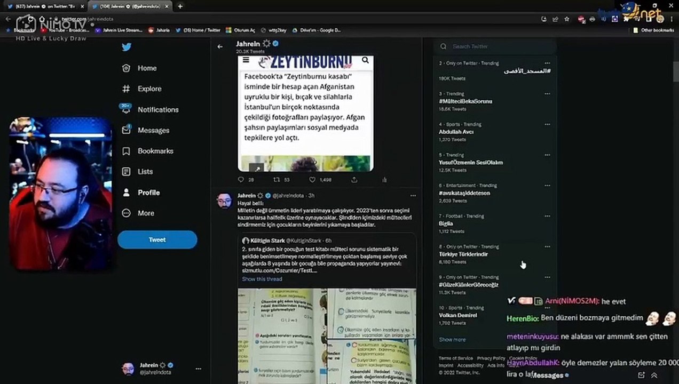Open @jahreindota handle on the 3h tweet

pyautogui.click(x=289, y=196)
